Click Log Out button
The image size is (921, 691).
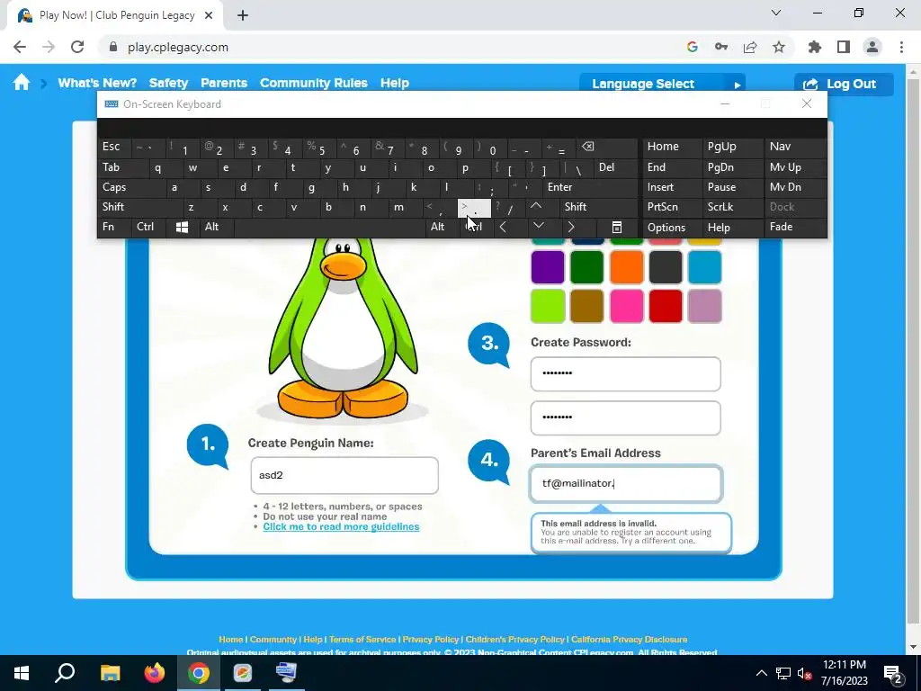[844, 84]
